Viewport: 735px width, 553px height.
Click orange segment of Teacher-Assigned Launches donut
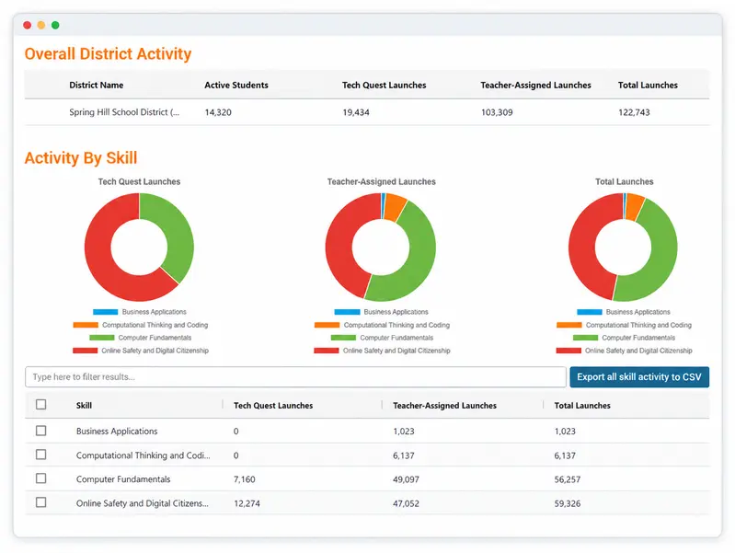tap(396, 207)
